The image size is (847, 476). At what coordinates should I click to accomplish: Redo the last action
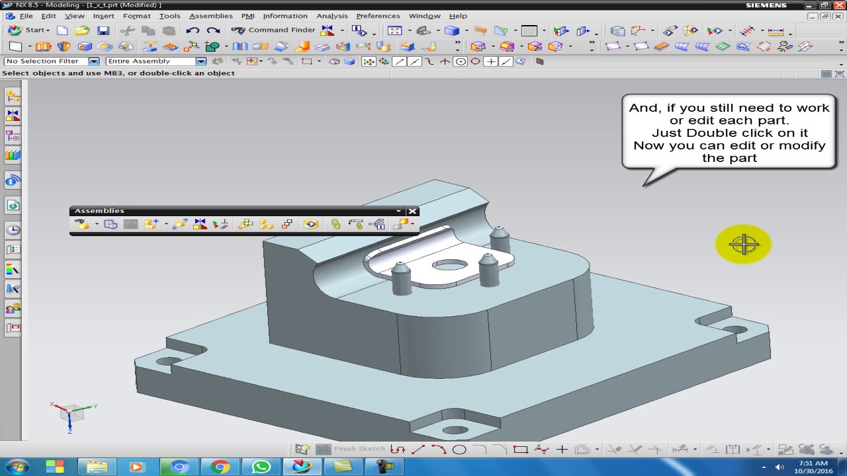click(x=213, y=30)
